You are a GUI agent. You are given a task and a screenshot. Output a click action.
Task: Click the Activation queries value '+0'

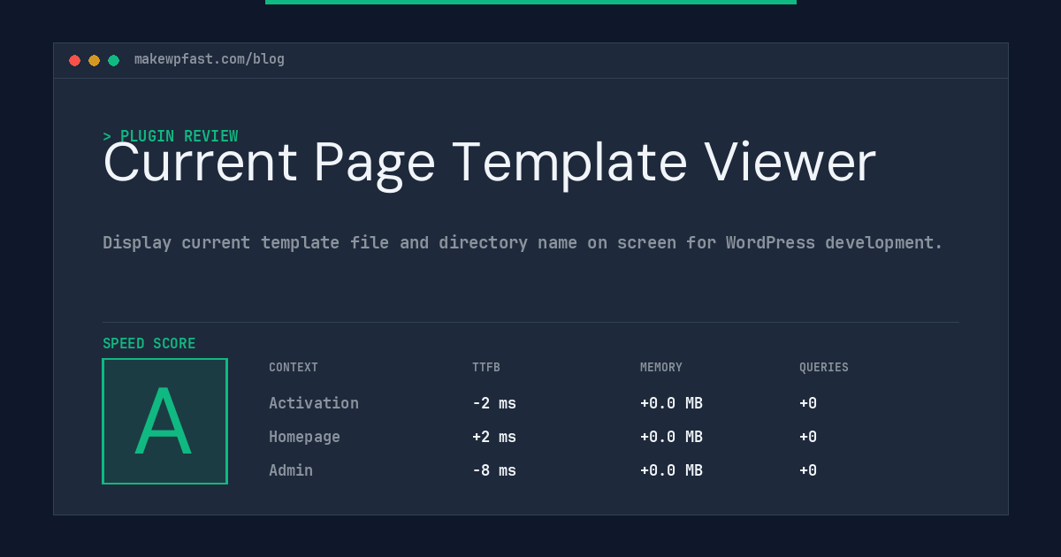click(808, 403)
